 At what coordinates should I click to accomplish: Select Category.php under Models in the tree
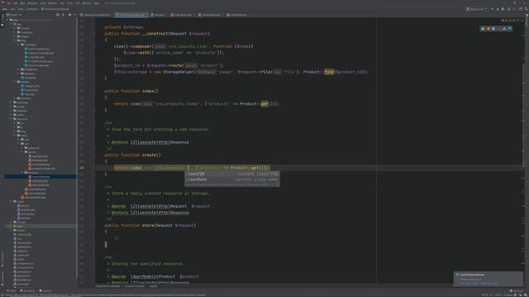(x=30, y=86)
